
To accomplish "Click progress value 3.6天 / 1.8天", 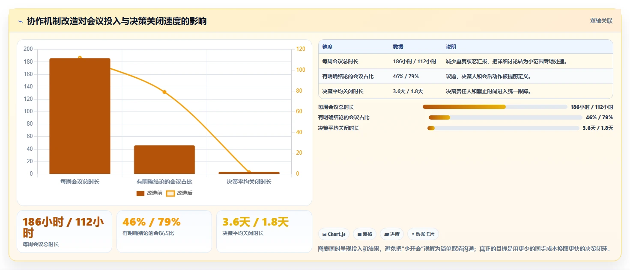I will tap(598, 128).
